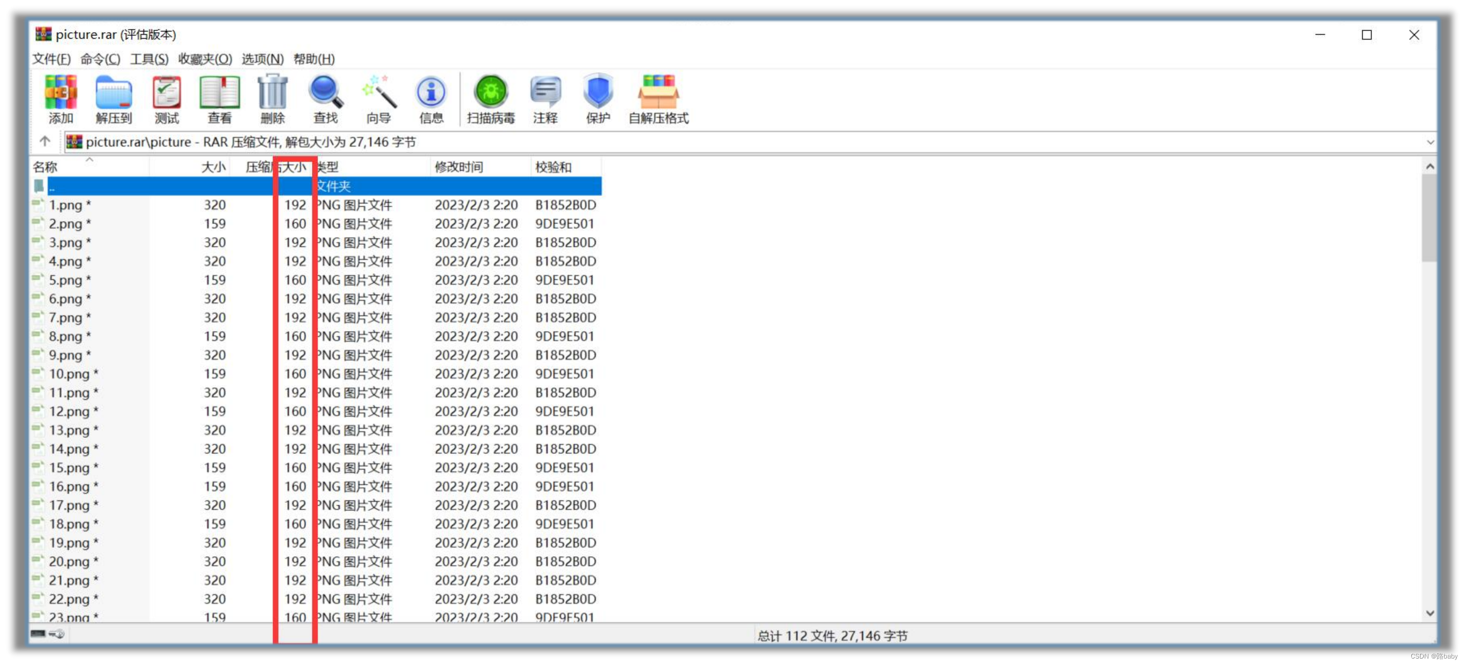The image size is (1466, 665).
Task: Open the 信息 (Info) icon
Action: click(x=431, y=93)
